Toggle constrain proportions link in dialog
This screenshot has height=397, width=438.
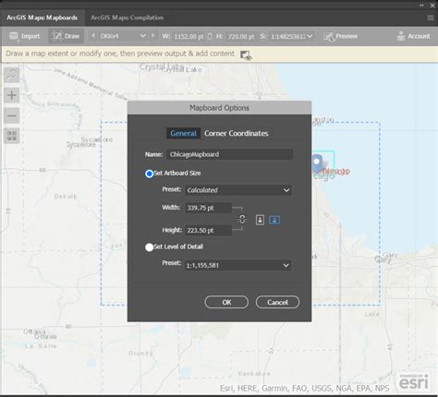[242, 219]
